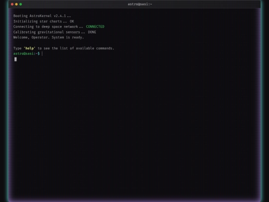Click the 'Initializing star charts... OK' line
Screen dimensions: 269x202
(x=43, y=21)
